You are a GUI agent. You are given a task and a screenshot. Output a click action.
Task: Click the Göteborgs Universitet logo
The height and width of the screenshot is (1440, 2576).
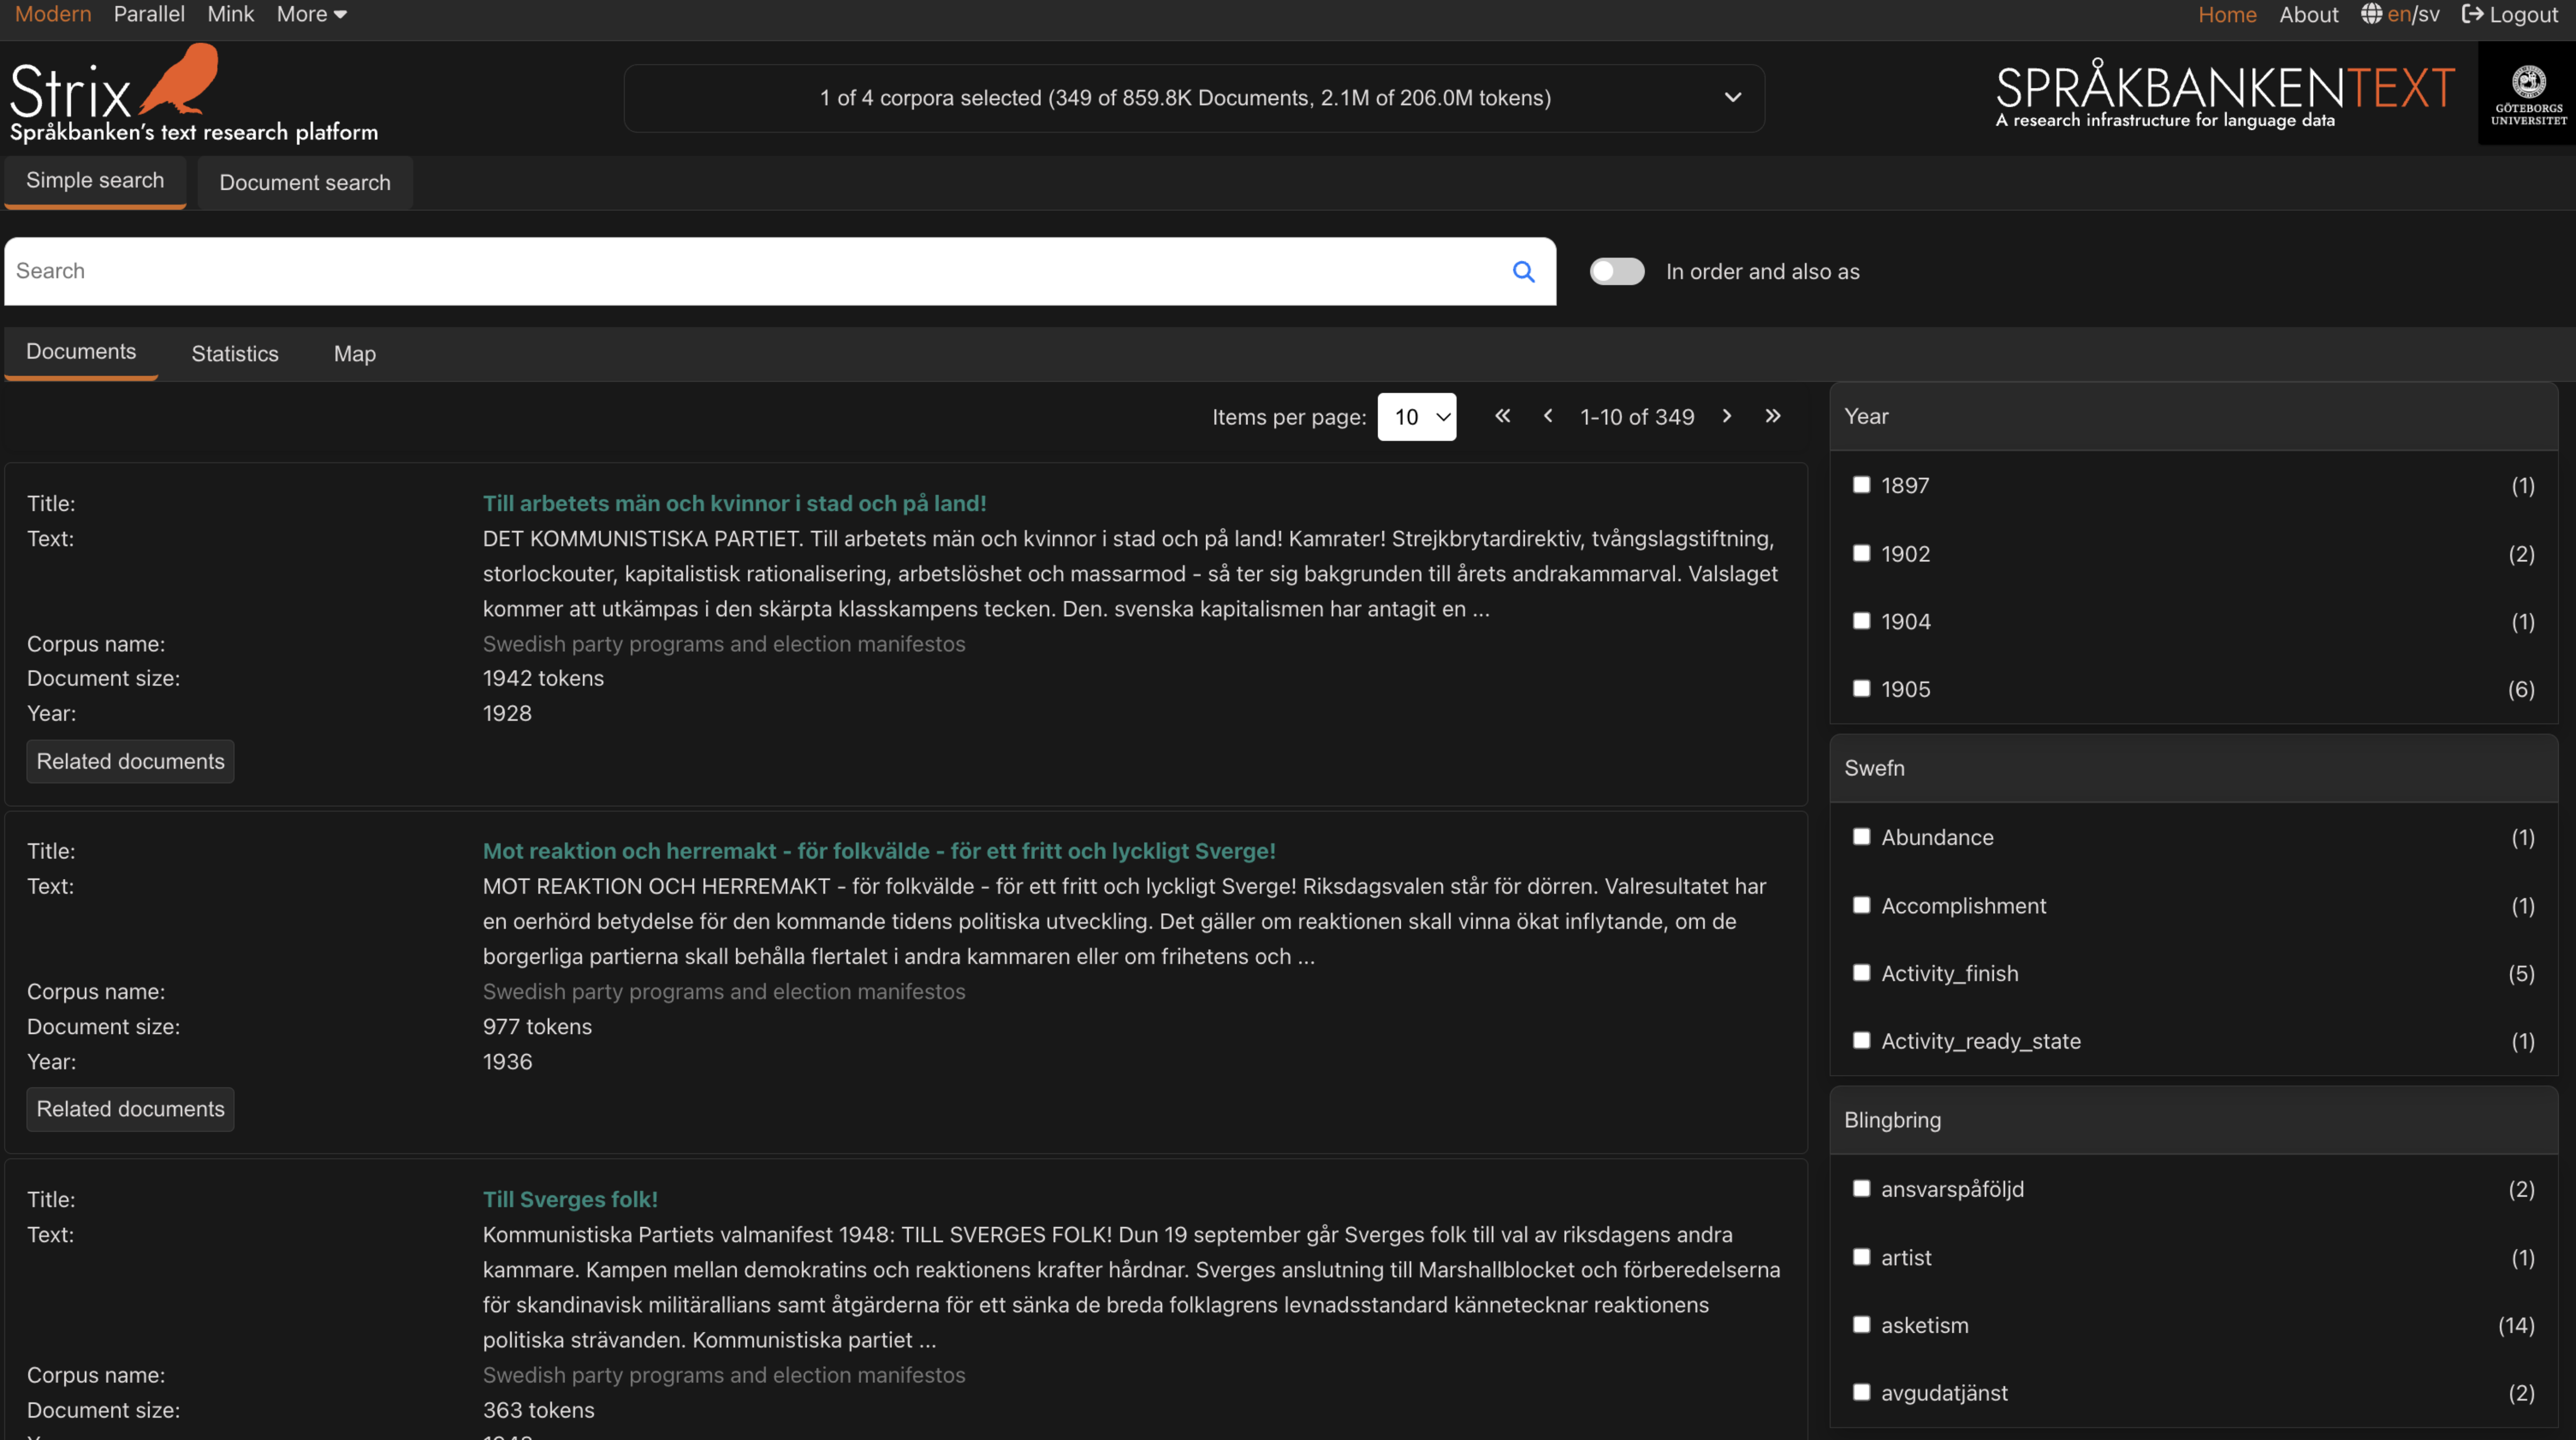(x=2528, y=95)
